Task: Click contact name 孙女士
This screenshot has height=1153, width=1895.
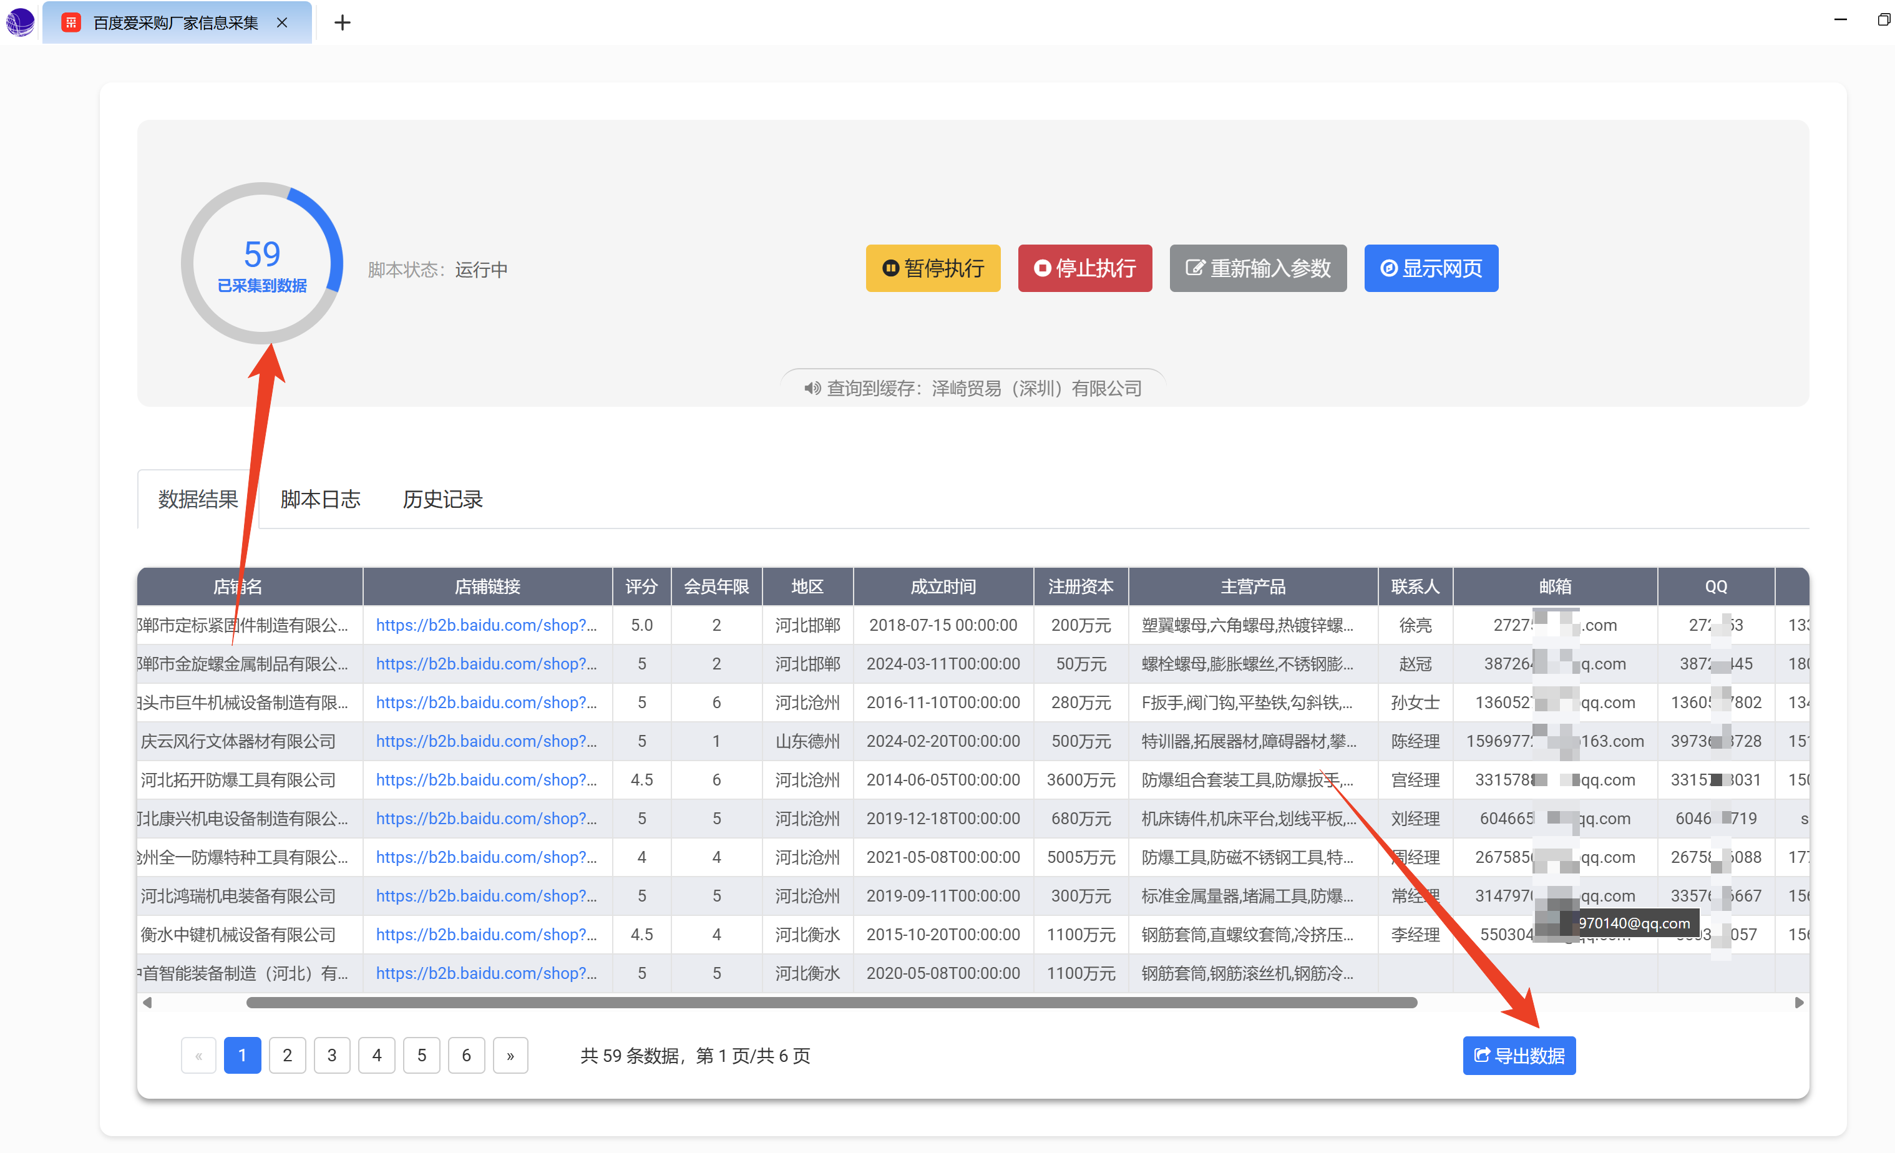Action: tap(1415, 703)
